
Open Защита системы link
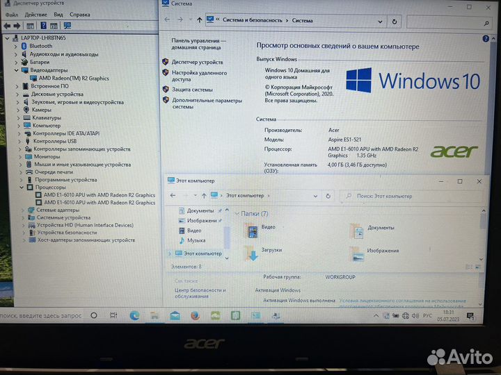(x=192, y=90)
